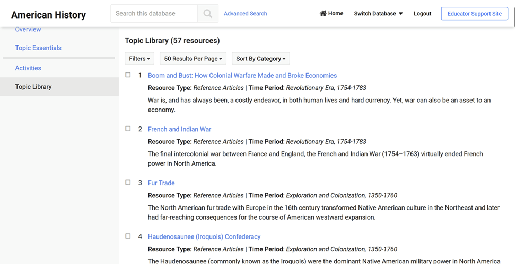The image size is (516, 264).
Task: Open the Fur Trade article link
Action: (161, 183)
